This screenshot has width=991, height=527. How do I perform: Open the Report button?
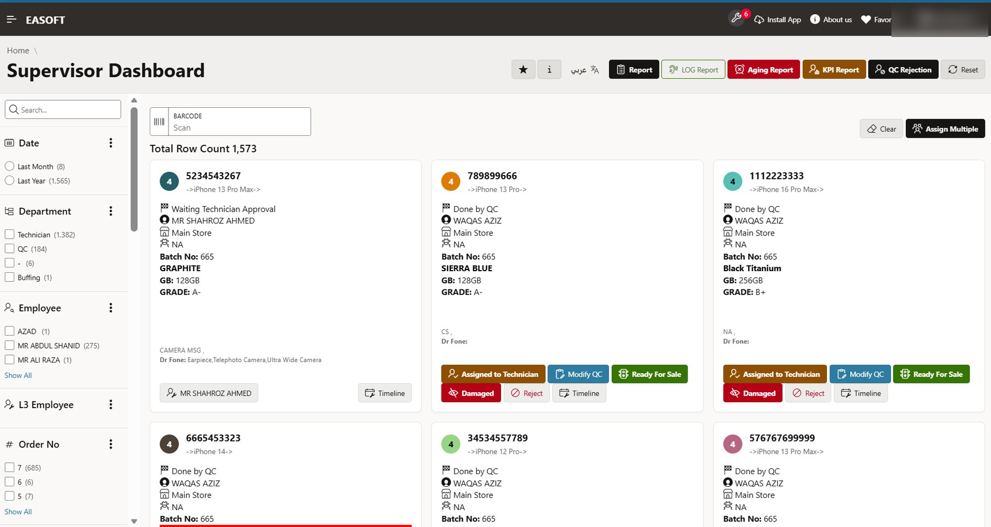pos(634,69)
